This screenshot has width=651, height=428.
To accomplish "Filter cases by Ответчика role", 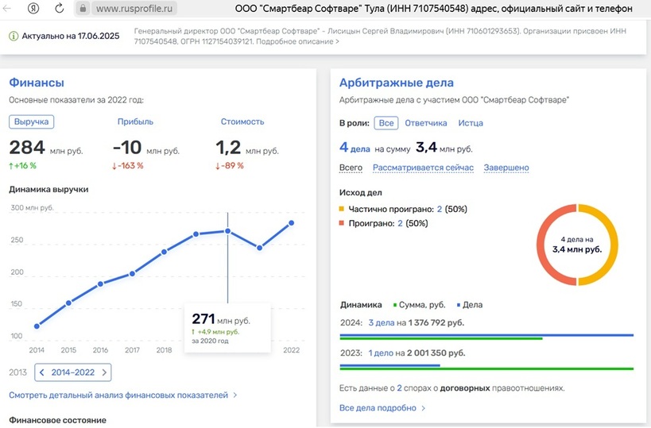I will click(426, 123).
